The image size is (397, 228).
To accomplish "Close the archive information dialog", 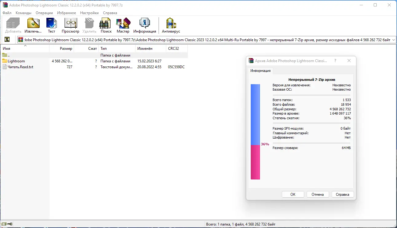I will coord(349,61).
